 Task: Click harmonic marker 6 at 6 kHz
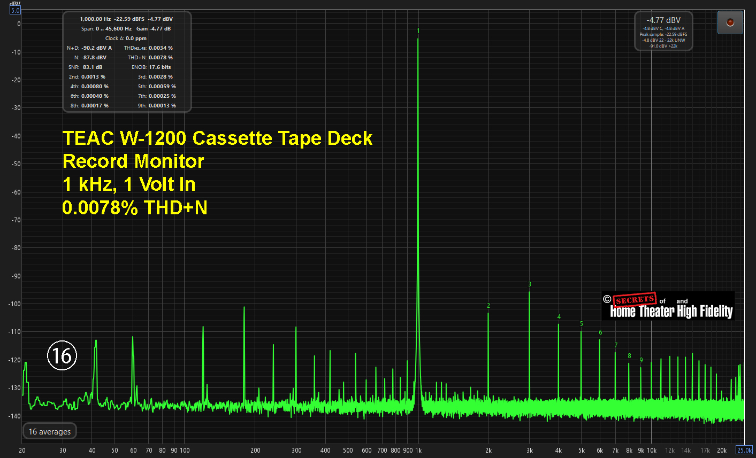[600, 332]
